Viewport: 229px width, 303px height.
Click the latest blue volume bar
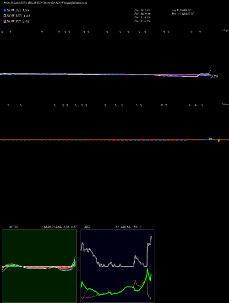pyautogui.click(x=211, y=139)
